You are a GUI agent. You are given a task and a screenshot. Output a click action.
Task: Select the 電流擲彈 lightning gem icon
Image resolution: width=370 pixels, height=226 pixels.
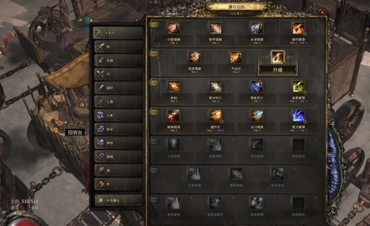click(x=298, y=116)
